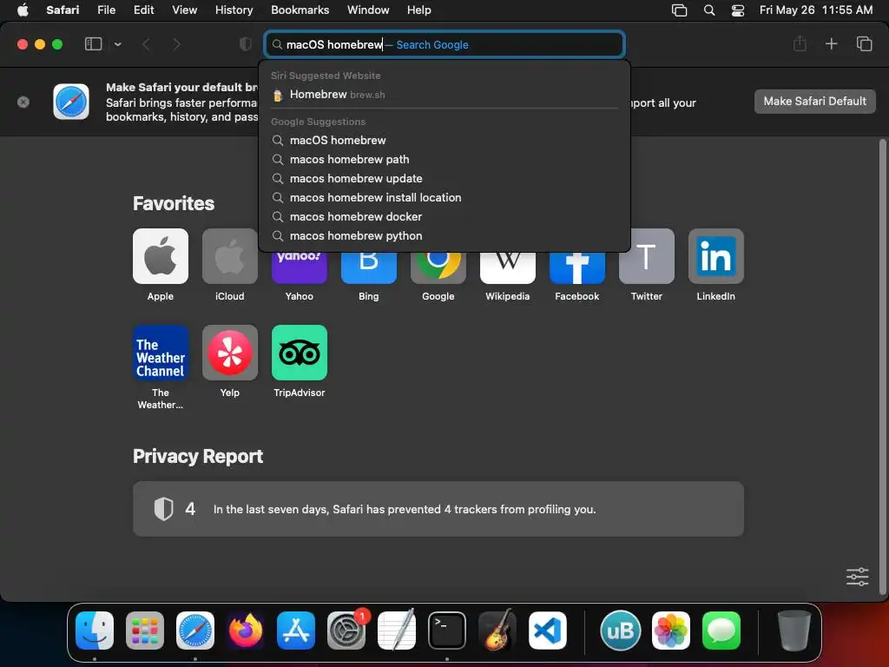889x667 pixels.
Task: Dismiss the default browser banner
Action: click(23, 102)
